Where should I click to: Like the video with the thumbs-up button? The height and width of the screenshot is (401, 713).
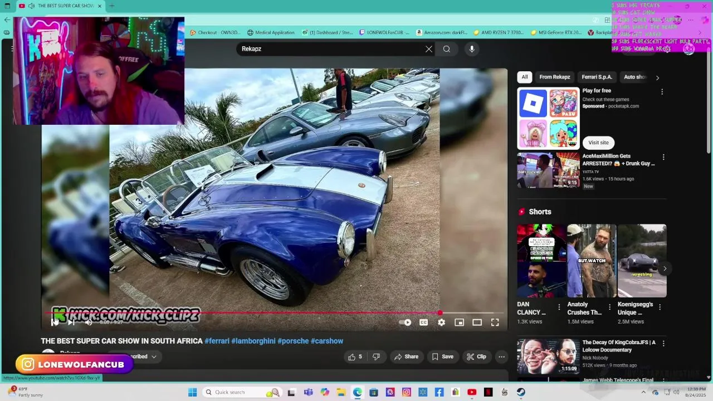point(355,357)
